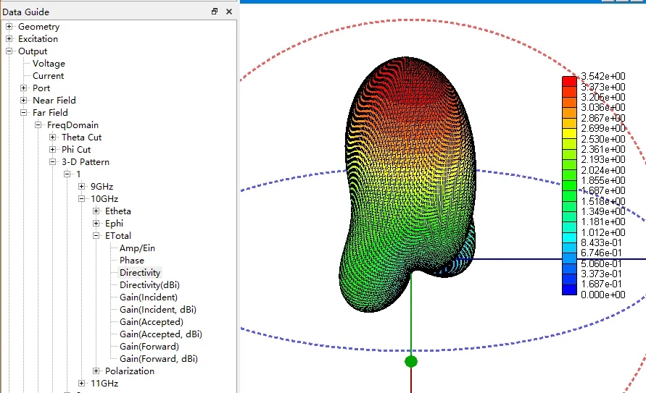Collapse the ETotal node
This screenshot has height=393, width=646.
[96, 236]
